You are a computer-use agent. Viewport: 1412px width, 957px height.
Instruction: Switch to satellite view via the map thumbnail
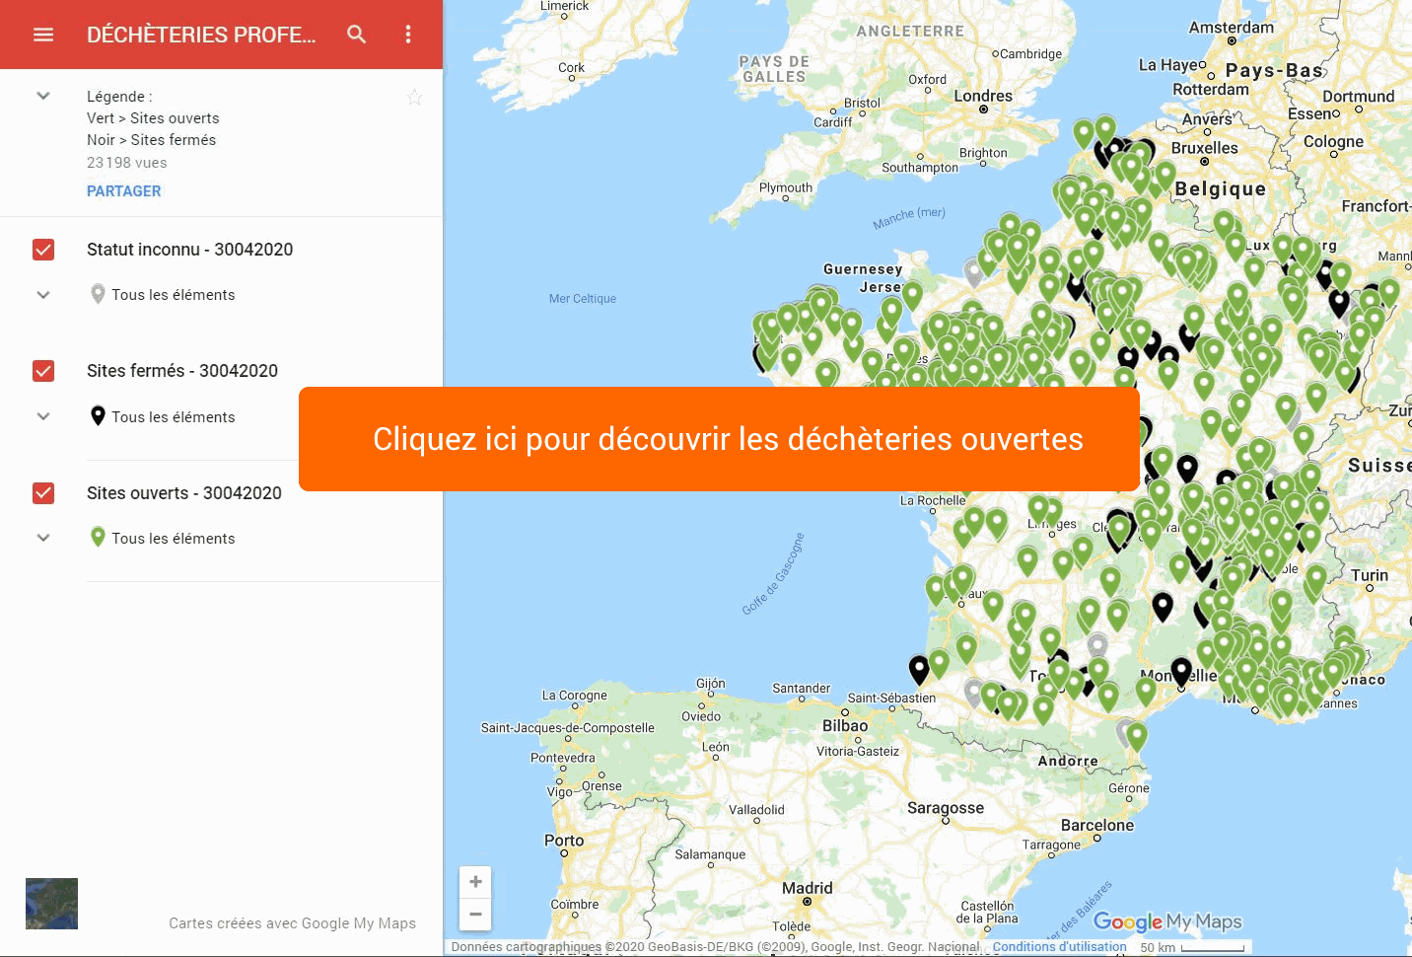50,903
